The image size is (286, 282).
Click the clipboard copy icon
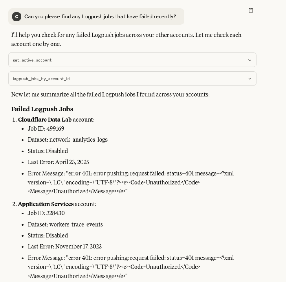[x=251, y=10]
